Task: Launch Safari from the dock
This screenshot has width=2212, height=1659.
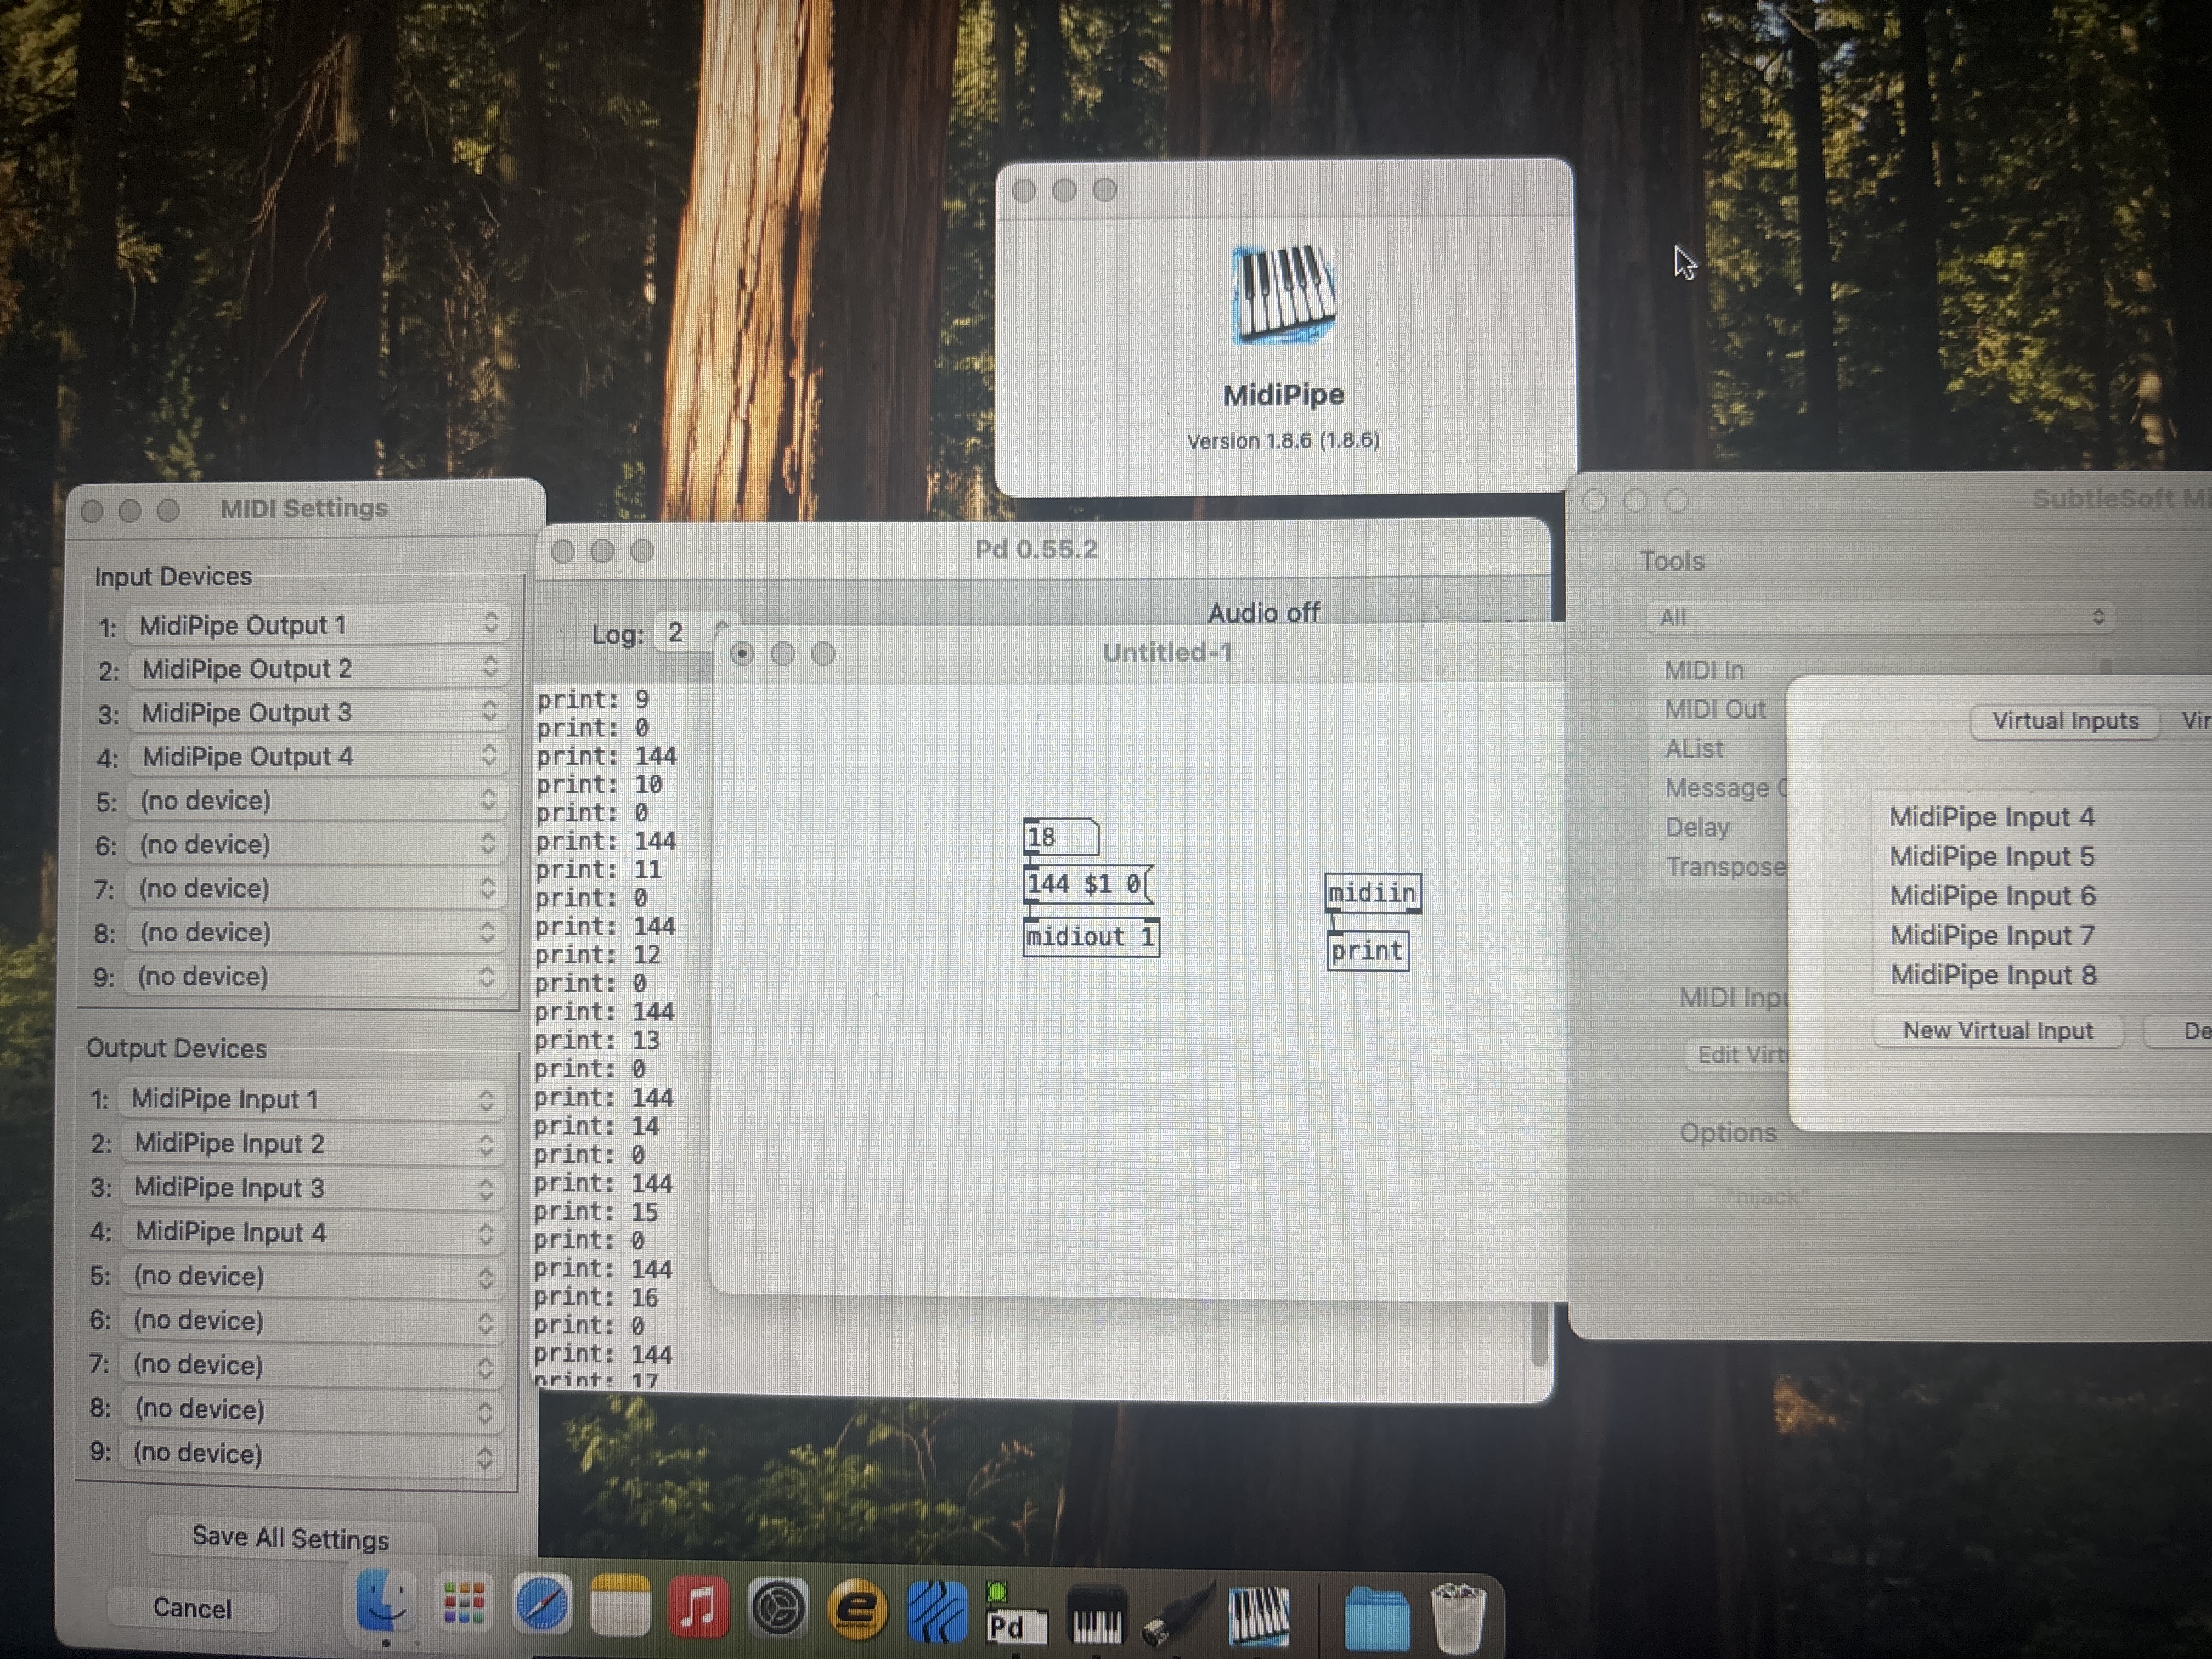Action: pos(542,1604)
